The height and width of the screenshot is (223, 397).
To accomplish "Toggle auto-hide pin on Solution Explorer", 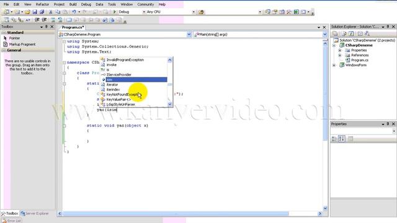I will 388,27.
